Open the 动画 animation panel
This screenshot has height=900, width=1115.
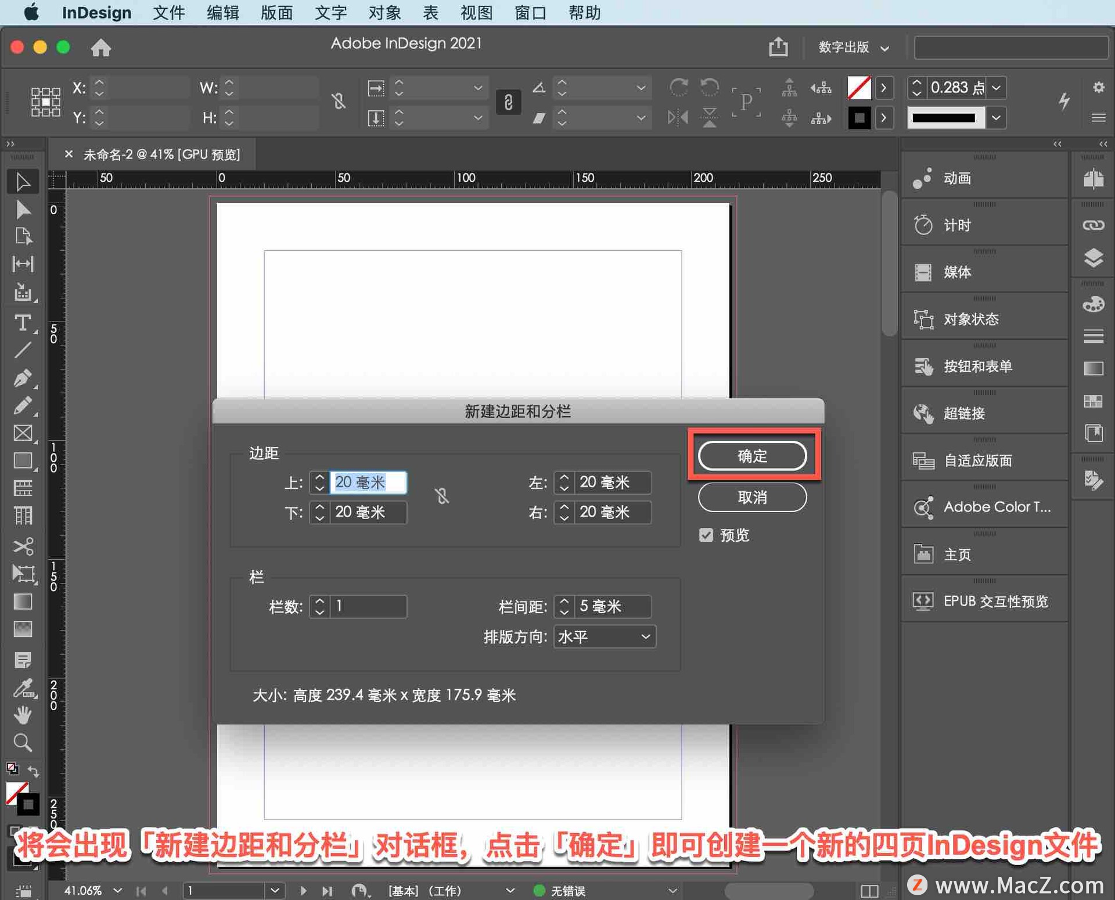coord(956,178)
